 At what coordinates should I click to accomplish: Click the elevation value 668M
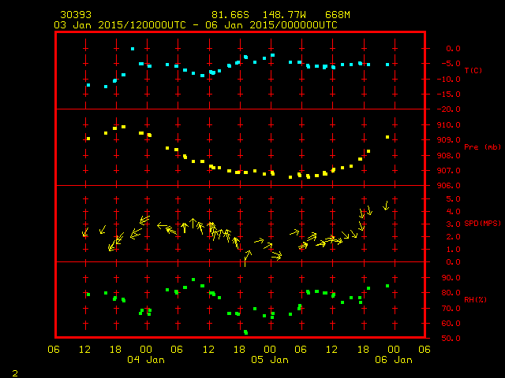coord(337,15)
